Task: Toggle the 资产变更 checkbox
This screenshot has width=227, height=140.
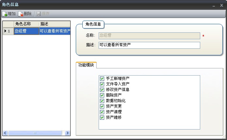Action: [x=102, y=106]
